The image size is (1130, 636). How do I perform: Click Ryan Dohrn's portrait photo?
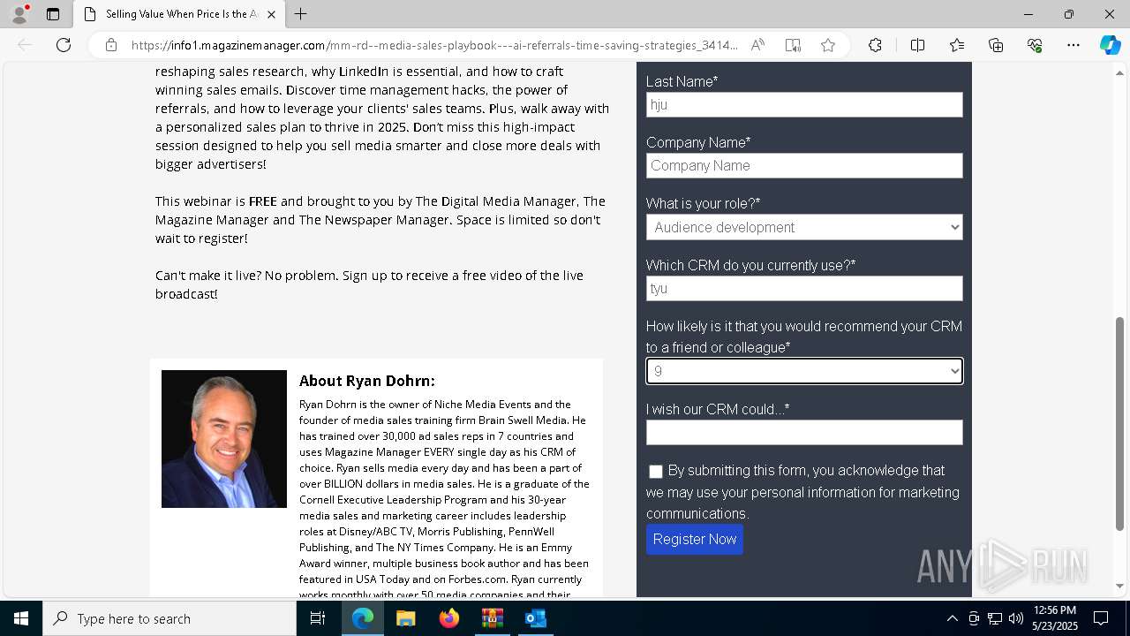[224, 439]
